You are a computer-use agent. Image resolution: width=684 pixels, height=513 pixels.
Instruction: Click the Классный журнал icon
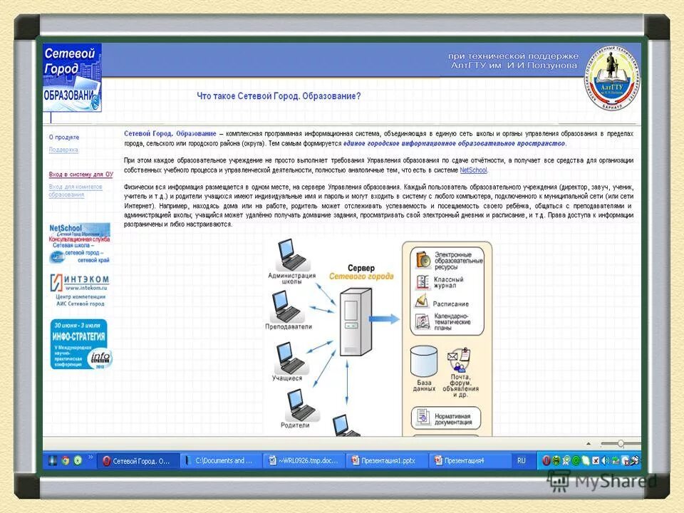tap(423, 282)
